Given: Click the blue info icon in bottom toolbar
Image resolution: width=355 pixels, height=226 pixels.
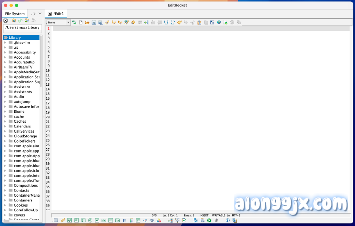Looking at the screenshot, I should pyautogui.click(x=228, y=221).
